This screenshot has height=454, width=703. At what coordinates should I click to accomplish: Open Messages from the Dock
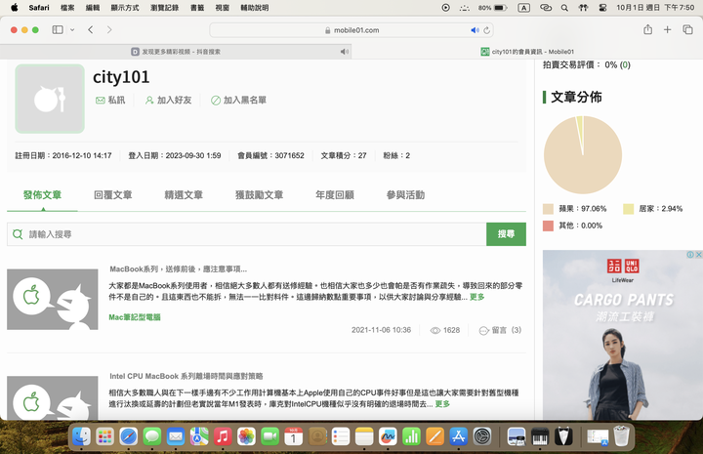point(152,436)
